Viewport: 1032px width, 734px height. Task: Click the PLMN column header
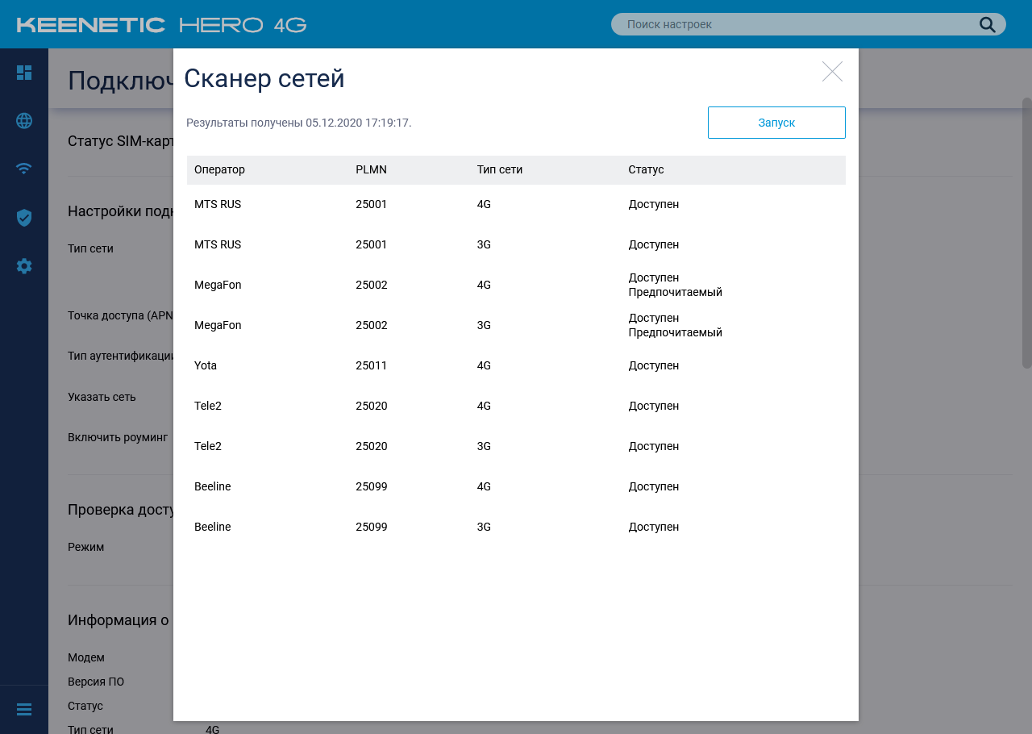(371, 170)
